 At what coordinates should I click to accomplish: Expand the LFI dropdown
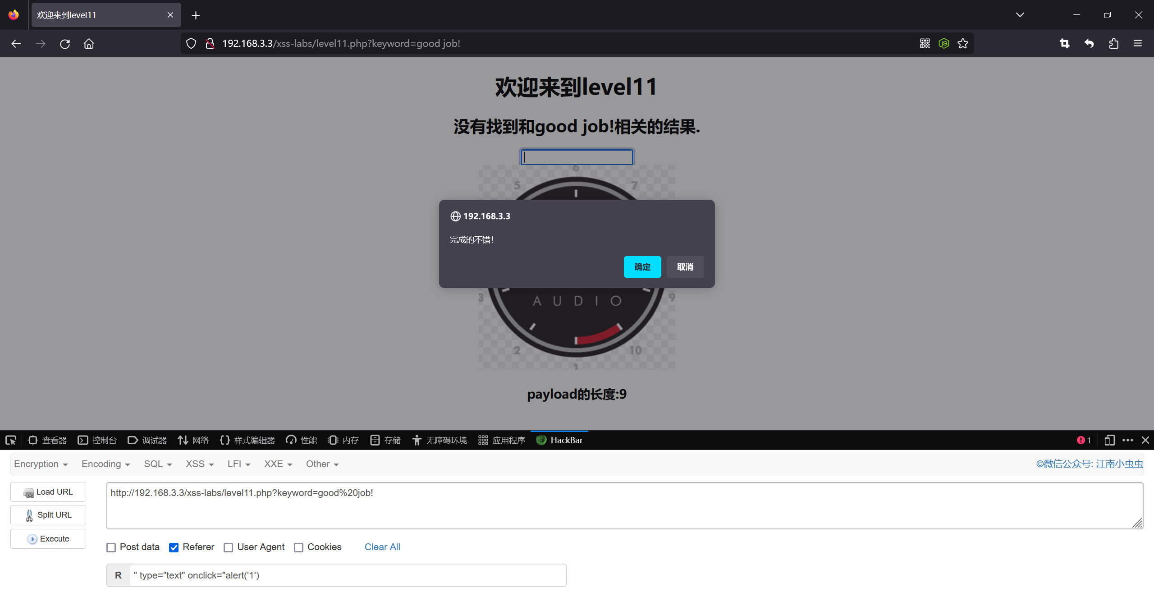tap(238, 464)
